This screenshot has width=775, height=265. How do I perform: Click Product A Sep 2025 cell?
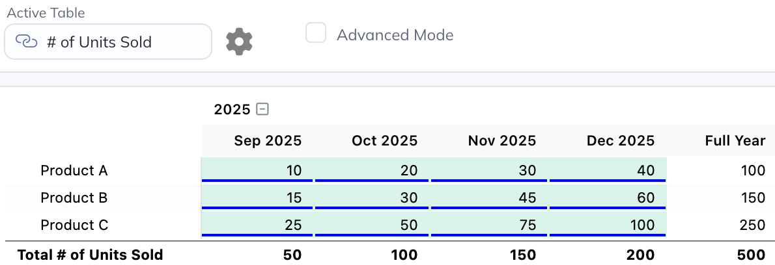tap(257, 170)
